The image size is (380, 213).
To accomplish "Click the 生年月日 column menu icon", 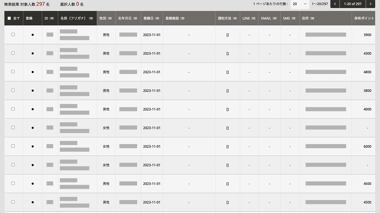I will pos(135,18).
